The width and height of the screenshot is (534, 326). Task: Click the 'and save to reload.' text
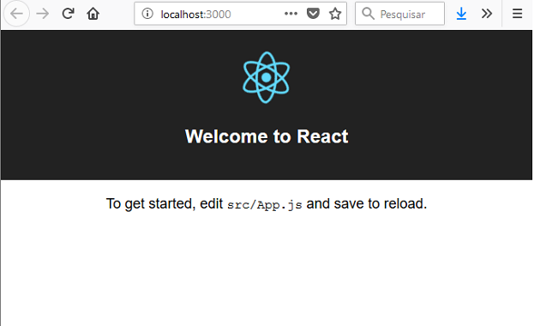[367, 203]
